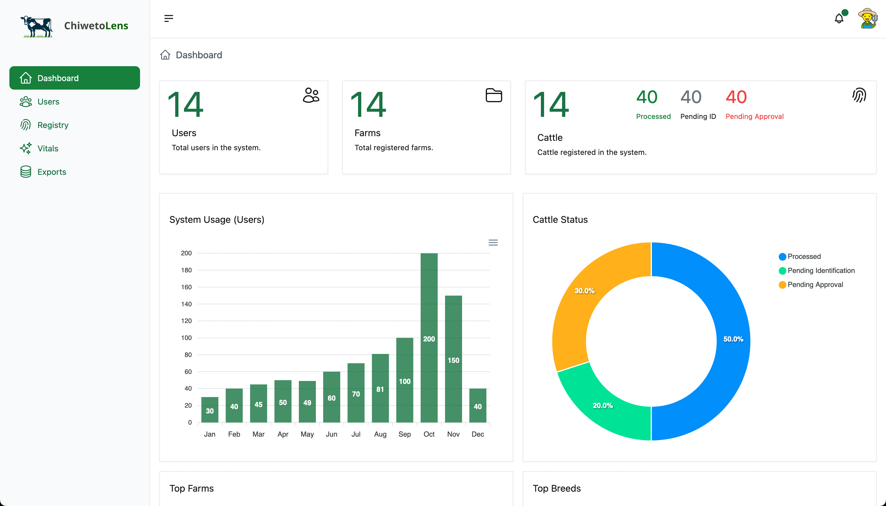886x506 pixels.
Task: Click the 14 total on Cattle card
Action: tap(551, 105)
